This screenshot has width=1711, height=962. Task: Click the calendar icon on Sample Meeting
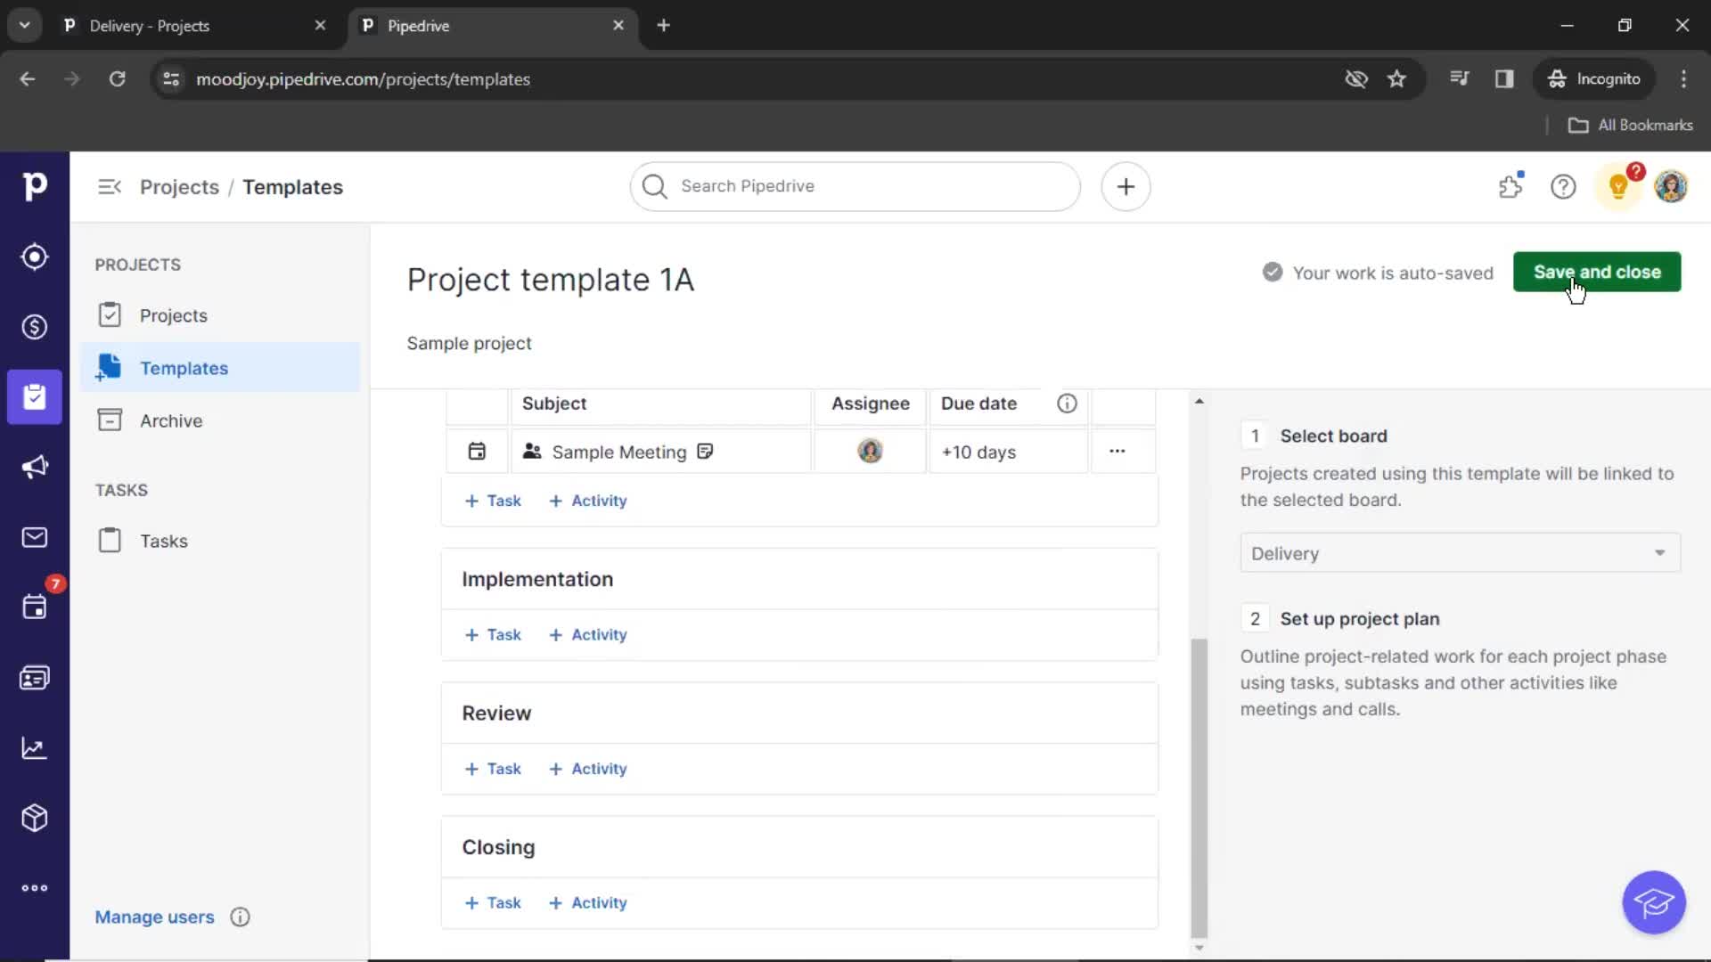476,451
